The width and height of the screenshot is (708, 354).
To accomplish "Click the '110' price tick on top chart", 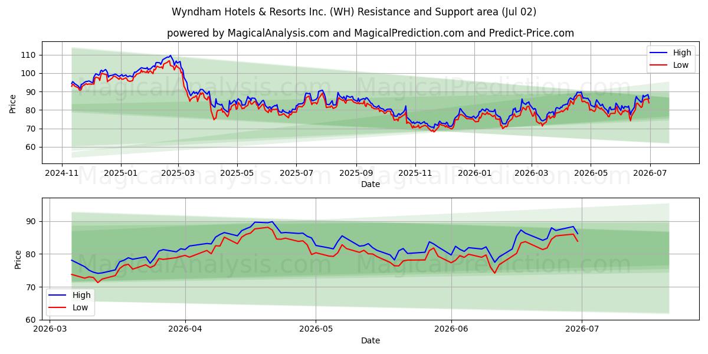I will [29, 55].
